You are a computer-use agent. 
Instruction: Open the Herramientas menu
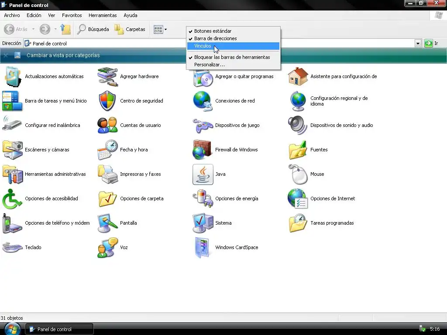103,15
